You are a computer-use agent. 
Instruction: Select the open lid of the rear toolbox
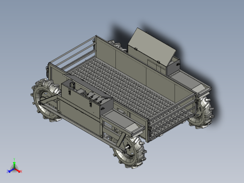coord(152,47)
